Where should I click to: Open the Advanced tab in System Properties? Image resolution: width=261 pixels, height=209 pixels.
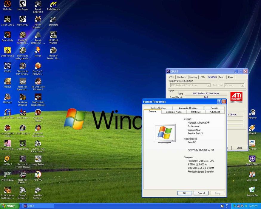[215, 112]
